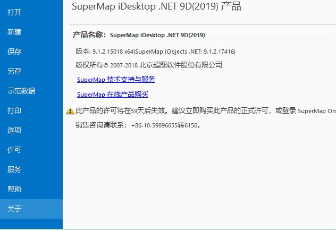Viewport: 336px width, 231px height.
Task: Click the version text 9.1.2.15018 x64
Action: (113, 52)
